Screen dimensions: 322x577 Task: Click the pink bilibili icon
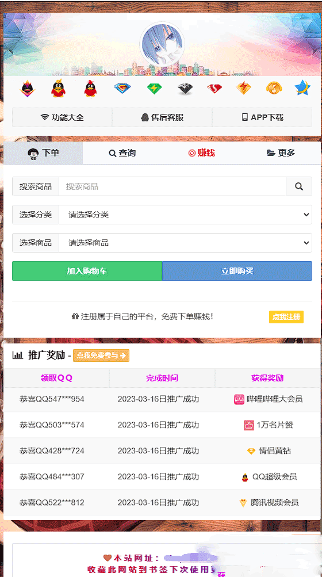point(239,399)
